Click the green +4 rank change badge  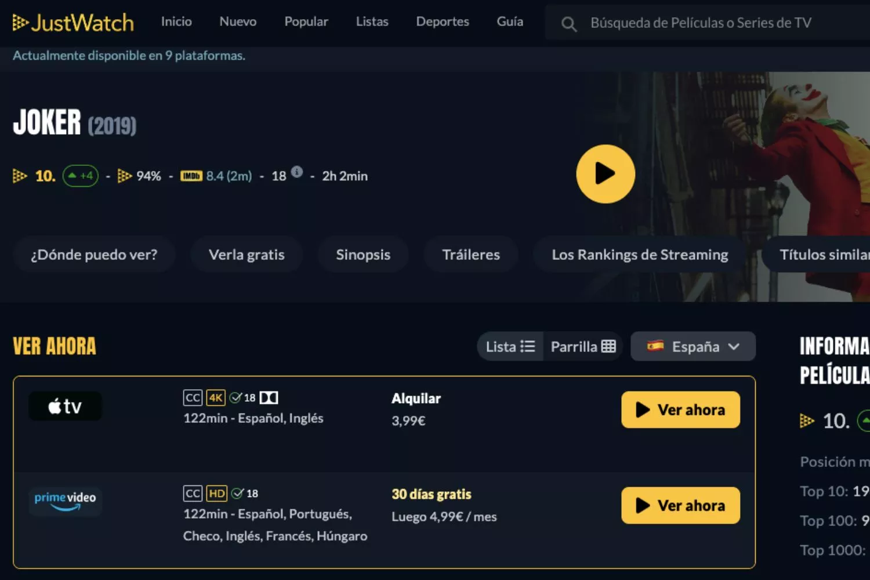click(81, 176)
